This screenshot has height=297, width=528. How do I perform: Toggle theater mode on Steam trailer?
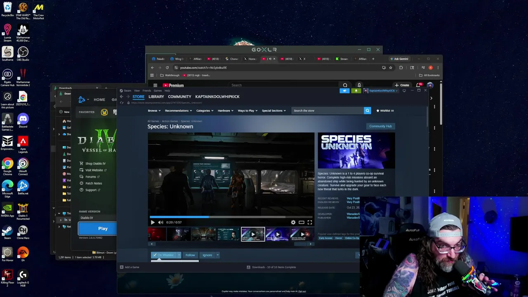pyautogui.click(x=302, y=222)
